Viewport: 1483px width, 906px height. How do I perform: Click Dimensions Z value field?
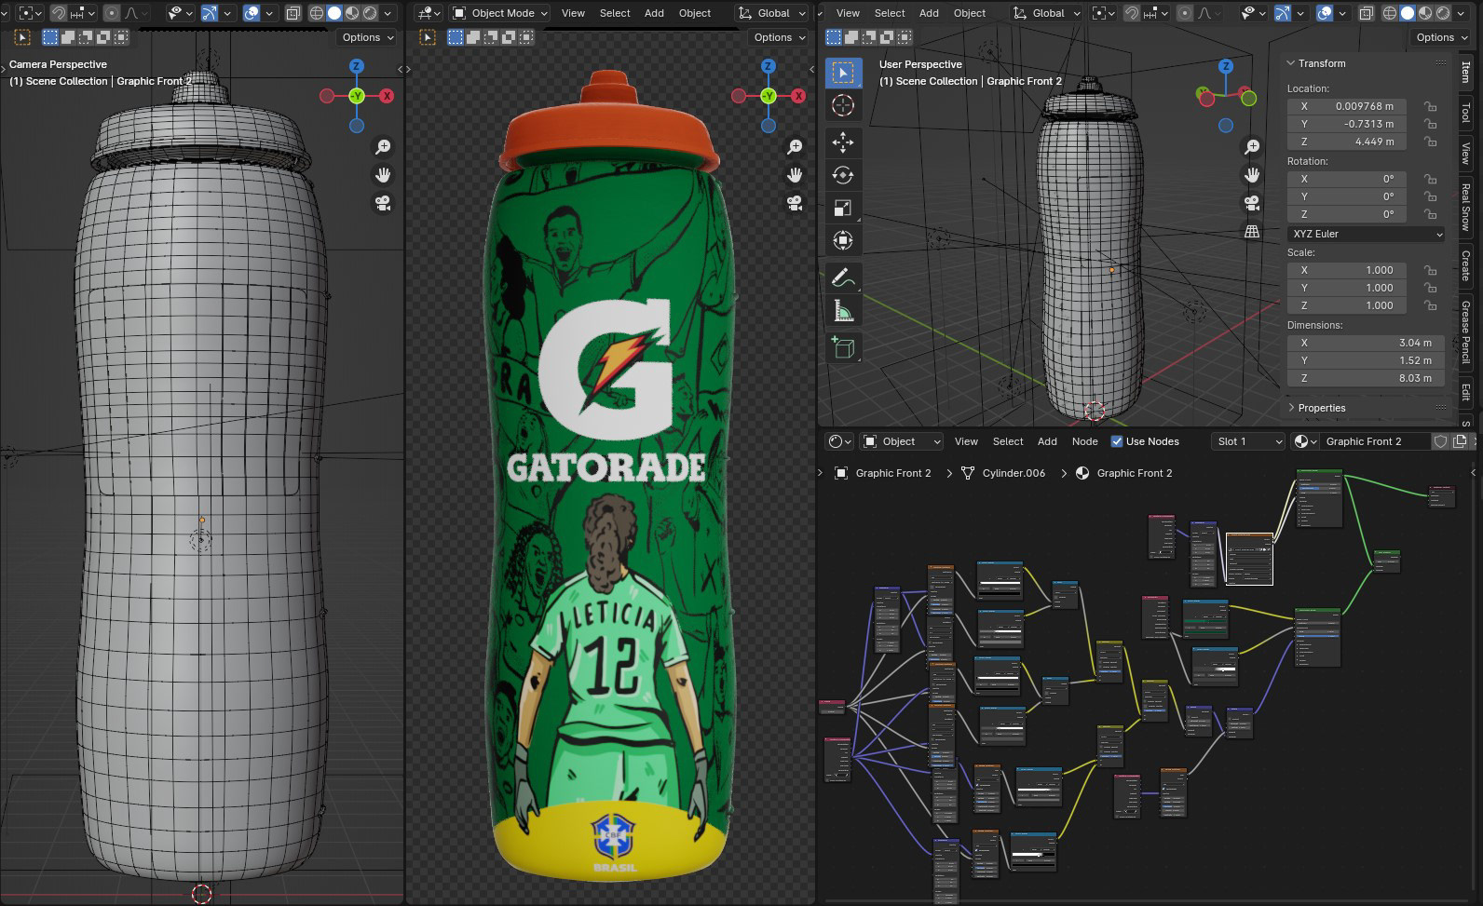(1366, 378)
